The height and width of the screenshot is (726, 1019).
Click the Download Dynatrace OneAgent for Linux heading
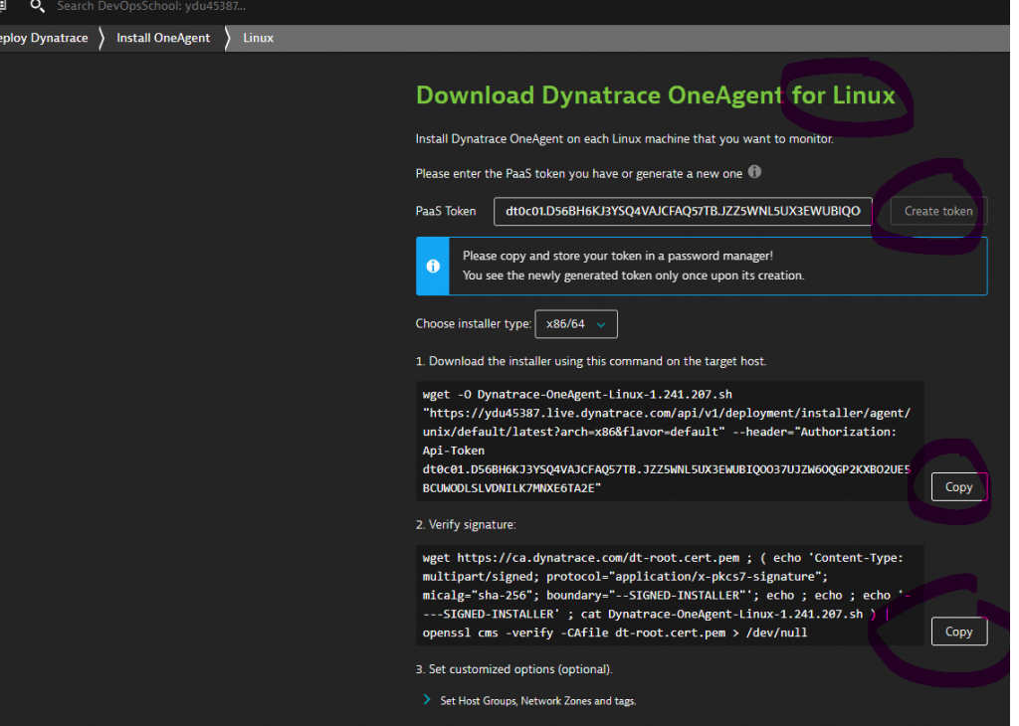[655, 95]
